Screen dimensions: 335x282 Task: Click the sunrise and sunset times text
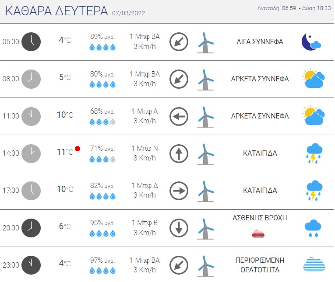coord(294,8)
